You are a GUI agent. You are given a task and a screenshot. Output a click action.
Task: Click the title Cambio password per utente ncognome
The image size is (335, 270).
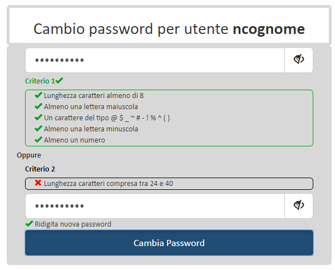point(169,29)
